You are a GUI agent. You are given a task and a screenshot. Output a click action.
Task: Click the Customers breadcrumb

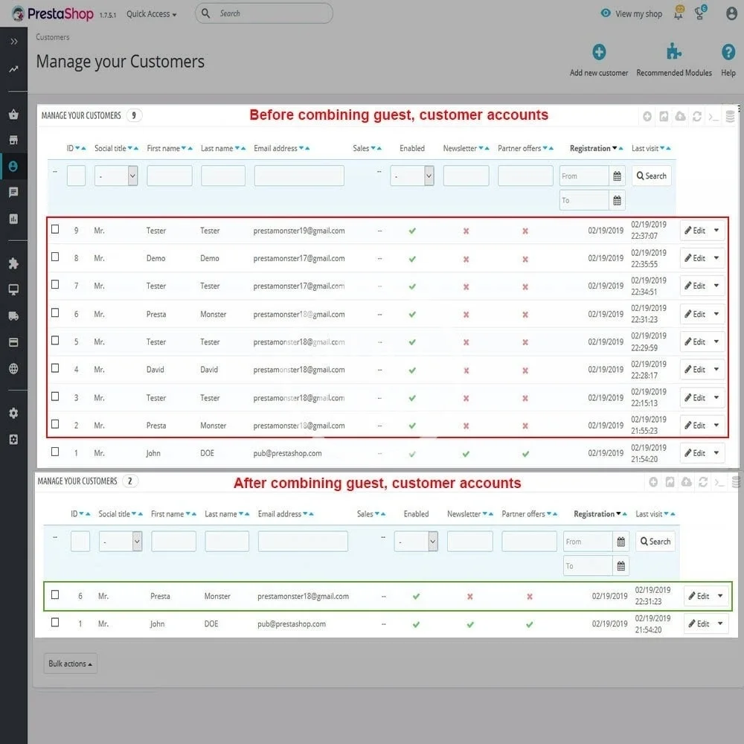coord(53,37)
